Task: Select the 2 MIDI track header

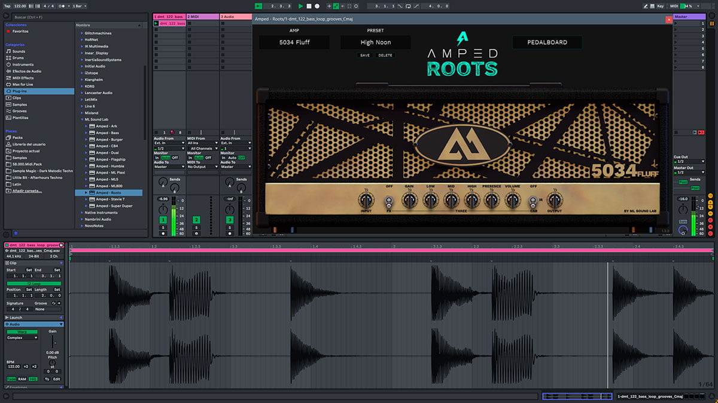Action: [202, 16]
